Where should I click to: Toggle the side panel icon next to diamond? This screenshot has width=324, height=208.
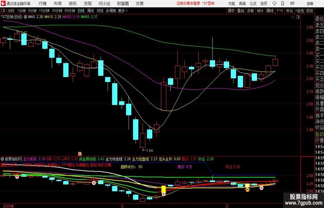pos(298,17)
